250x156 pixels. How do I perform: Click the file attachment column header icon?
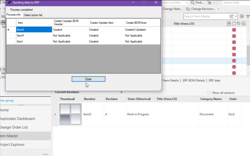click(x=229, y=24)
